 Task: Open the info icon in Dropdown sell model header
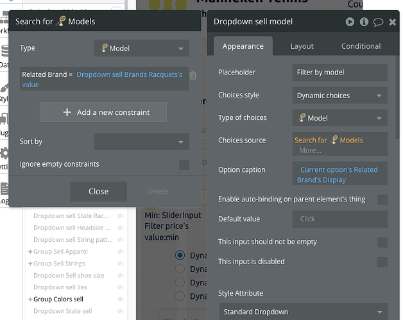coord(364,22)
